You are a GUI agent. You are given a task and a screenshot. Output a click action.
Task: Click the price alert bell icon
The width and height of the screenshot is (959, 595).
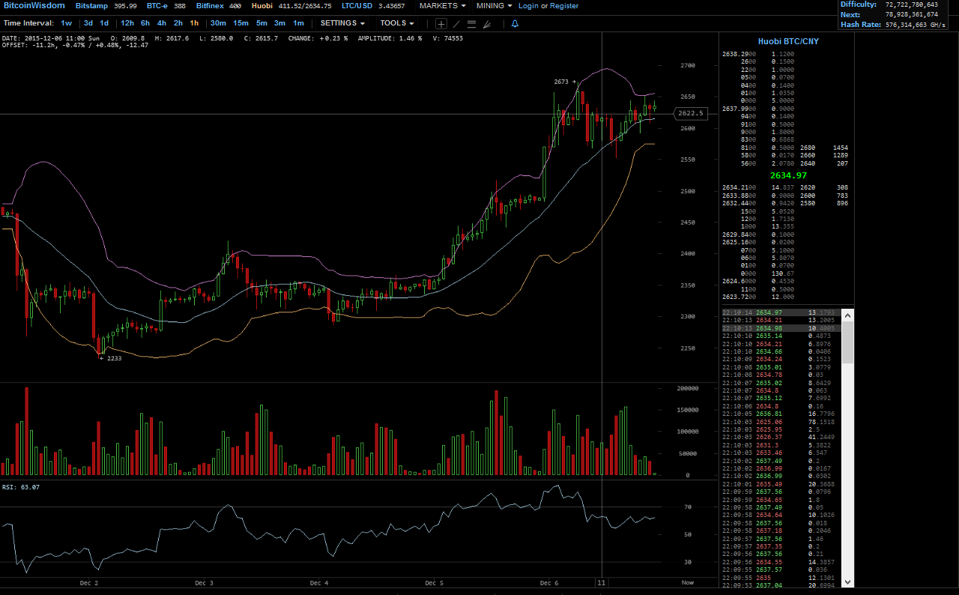(515, 24)
